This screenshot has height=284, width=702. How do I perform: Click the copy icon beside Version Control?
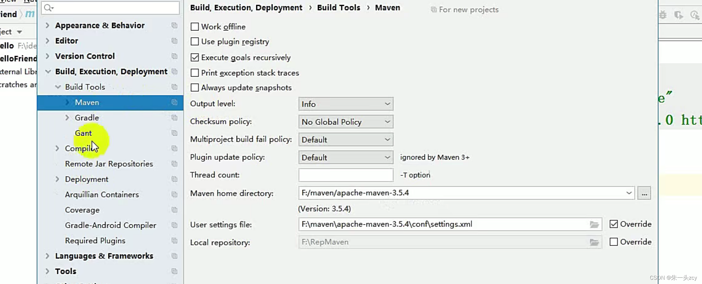click(175, 56)
